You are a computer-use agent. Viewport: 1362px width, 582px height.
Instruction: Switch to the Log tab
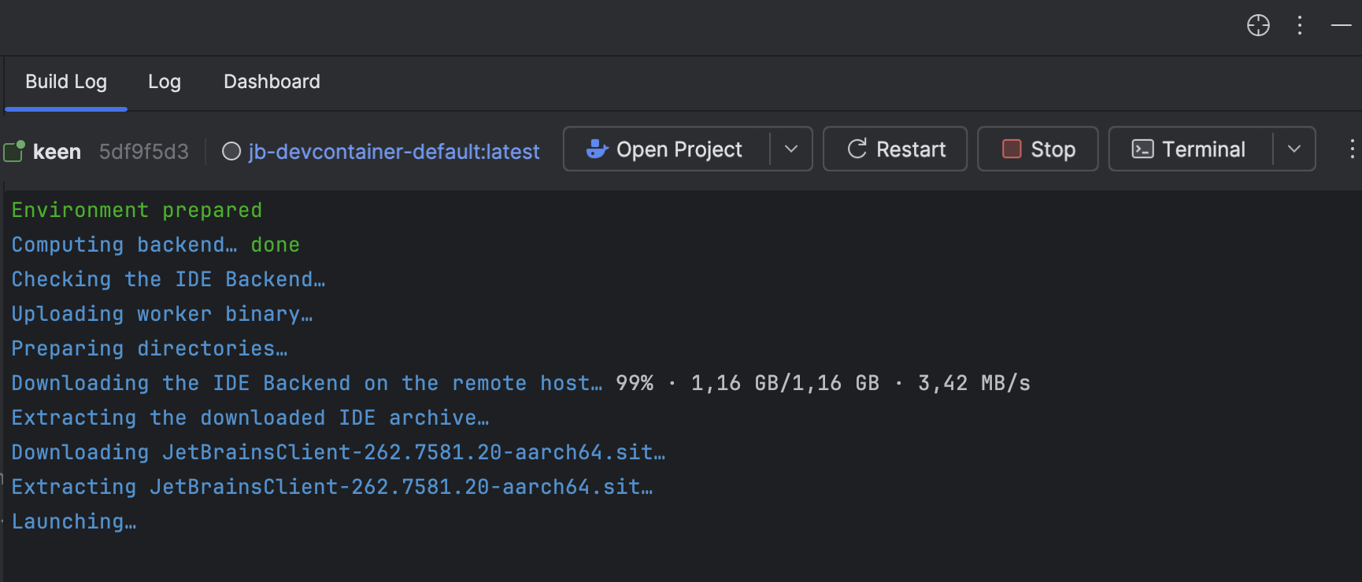pyautogui.click(x=165, y=82)
